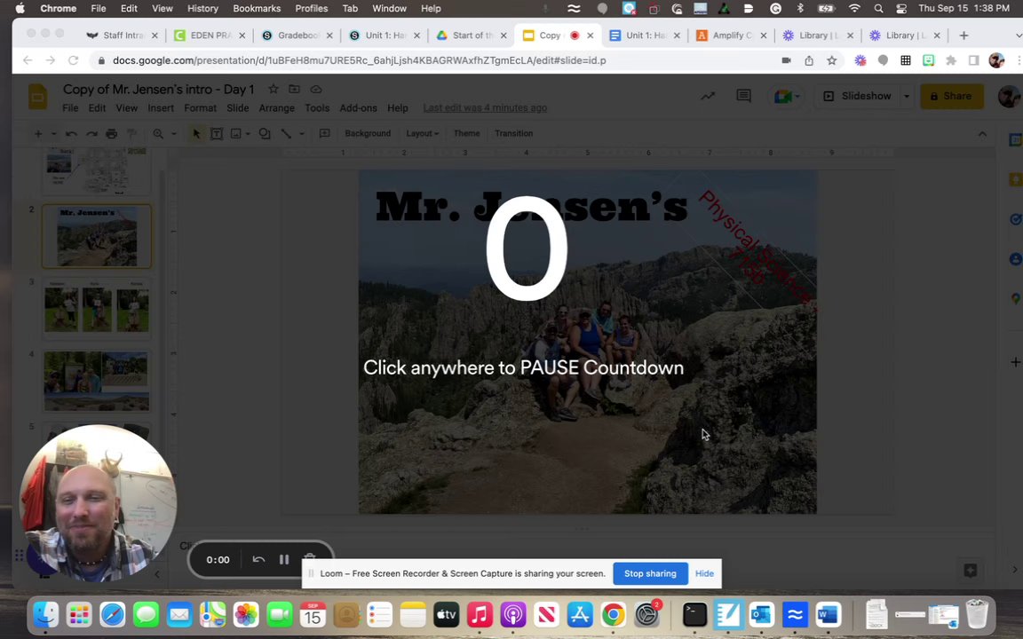The height and width of the screenshot is (639, 1023).
Task: Toggle the Chrome side panel icon
Action: pyautogui.click(x=973, y=60)
